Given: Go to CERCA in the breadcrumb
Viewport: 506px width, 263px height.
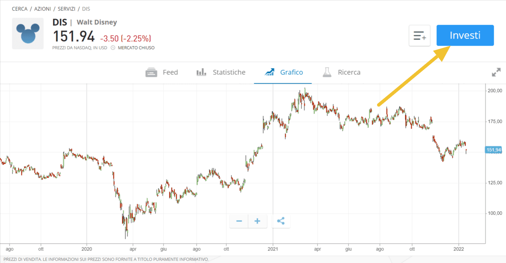Looking at the screenshot, I should (20, 9).
